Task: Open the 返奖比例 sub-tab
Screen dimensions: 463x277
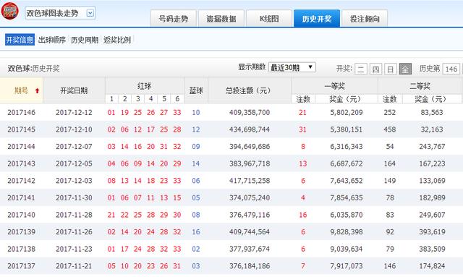Action: [117, 40]
